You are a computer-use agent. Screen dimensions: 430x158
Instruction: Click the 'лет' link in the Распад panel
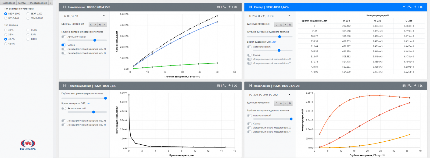click(x=274, y=42)
